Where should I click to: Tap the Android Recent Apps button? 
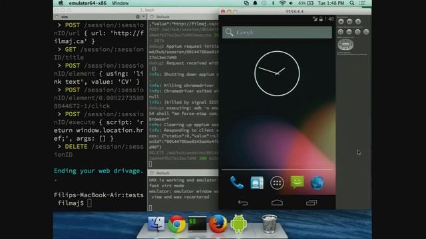[312, 202]
